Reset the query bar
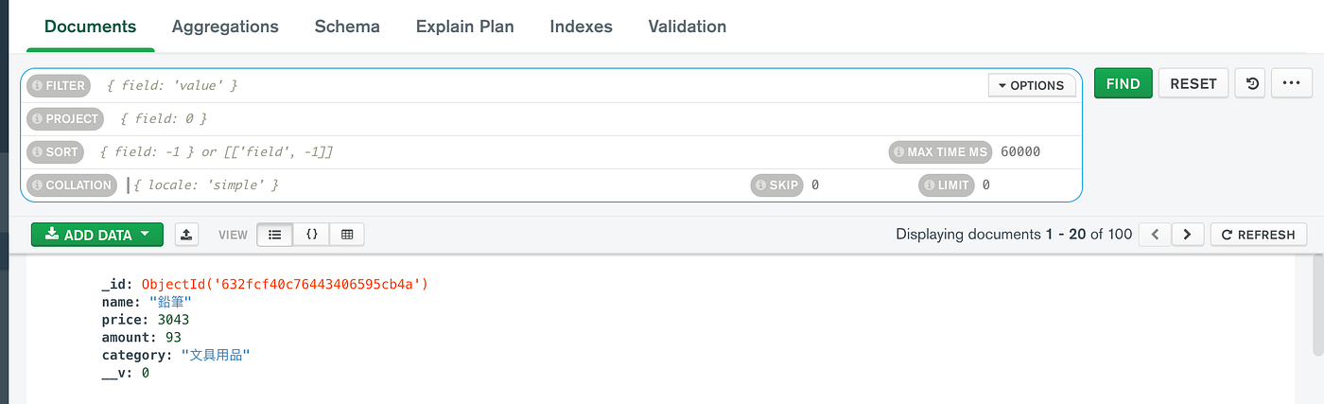The image size is (1324, 404). [1193, 83]
